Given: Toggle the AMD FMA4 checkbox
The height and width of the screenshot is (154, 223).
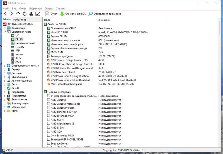Looking at the screenshot, I should [49, 120].
